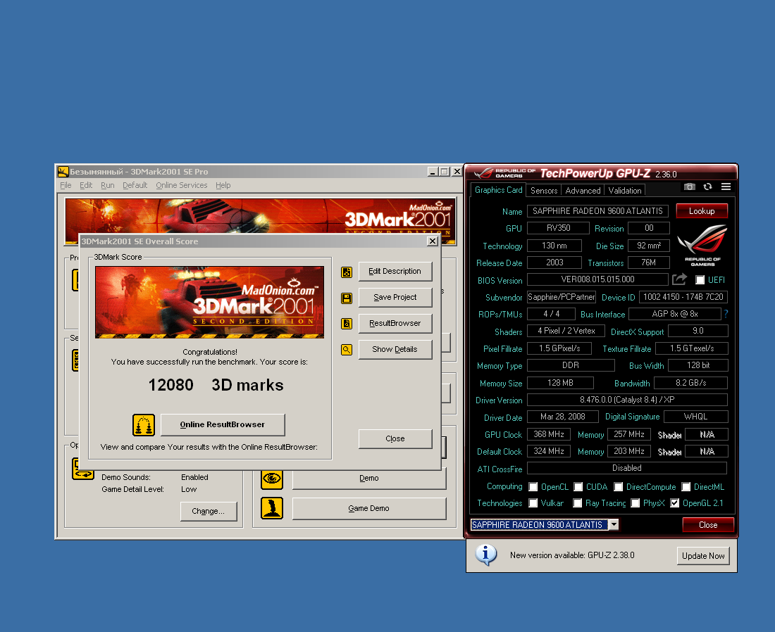Viewport: 775px width, 632px height.
Task: Click the 3DMark2001 banner image in score dialog
Action: (209, 302)
